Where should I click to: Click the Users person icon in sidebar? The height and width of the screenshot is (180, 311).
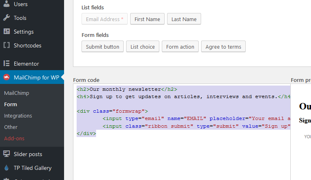coord(6,4)
